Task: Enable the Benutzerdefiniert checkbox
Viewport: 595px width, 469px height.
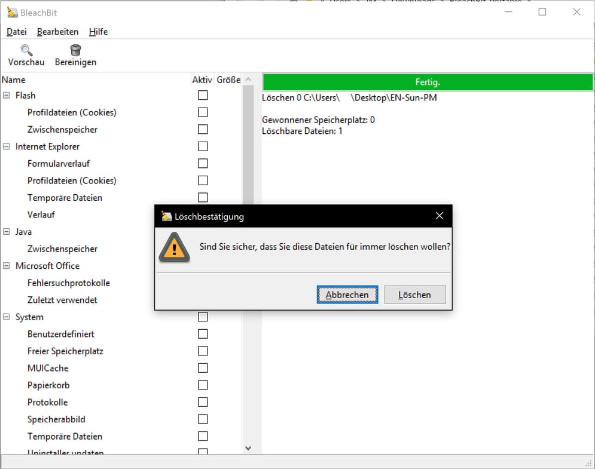Action: [203, 333]
